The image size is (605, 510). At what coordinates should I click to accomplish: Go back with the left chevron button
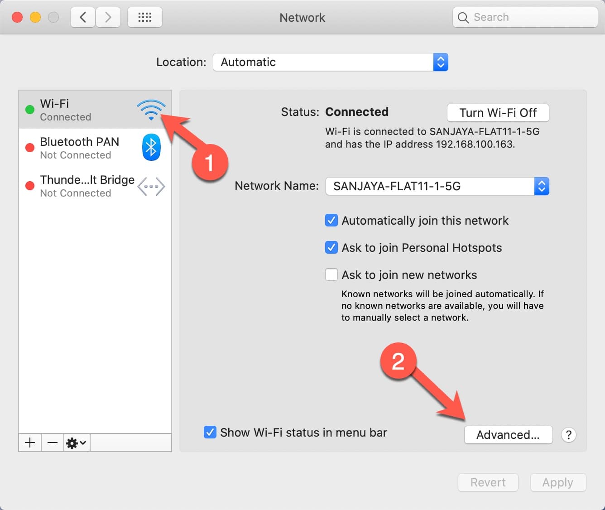point(83,18)
